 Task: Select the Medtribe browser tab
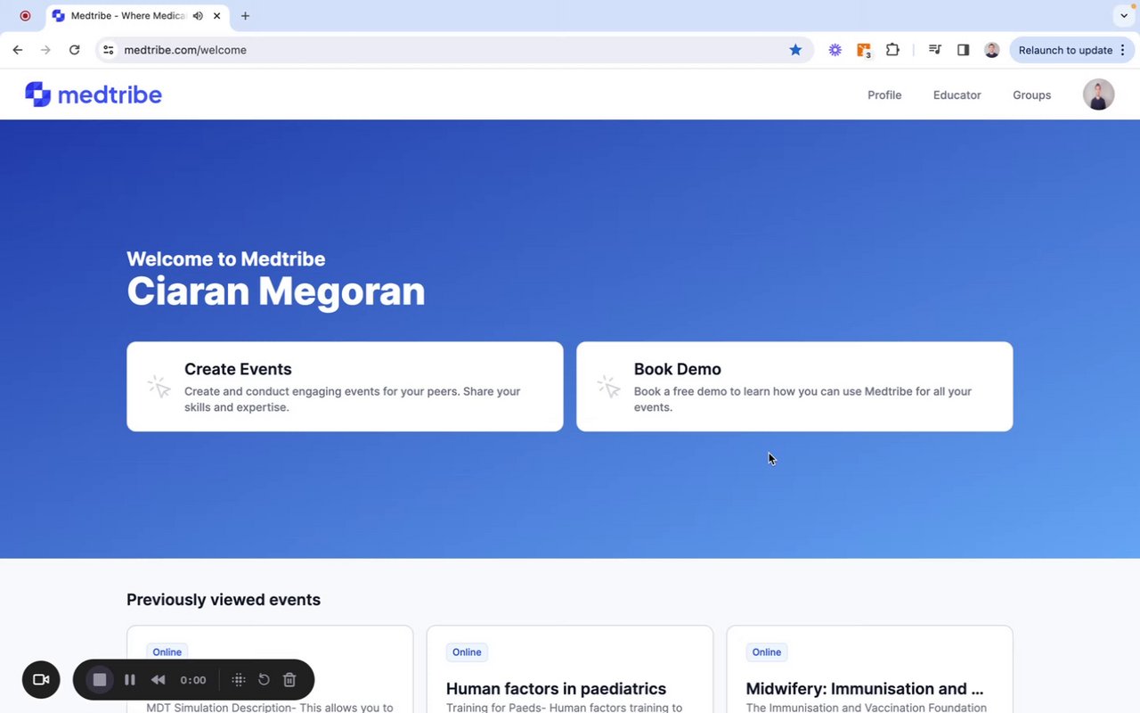pyautogui.click(x=138, y=16)
